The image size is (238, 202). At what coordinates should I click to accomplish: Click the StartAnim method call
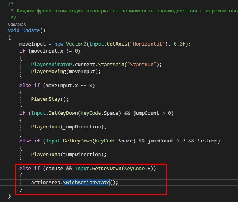point(111,65)
